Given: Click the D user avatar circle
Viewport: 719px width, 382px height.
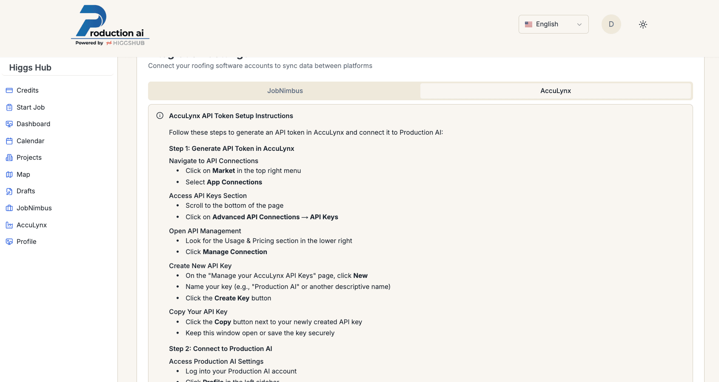Looking at the screenshot, I should (x=611, y=24).
